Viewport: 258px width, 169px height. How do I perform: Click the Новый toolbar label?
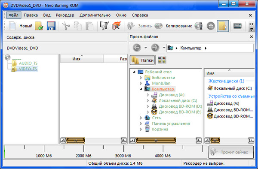pos(26,26)
